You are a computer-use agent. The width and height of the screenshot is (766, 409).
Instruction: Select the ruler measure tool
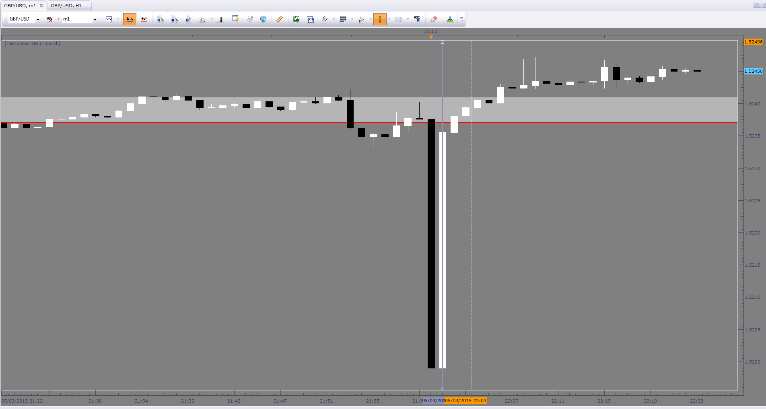(x=280, y=19)
